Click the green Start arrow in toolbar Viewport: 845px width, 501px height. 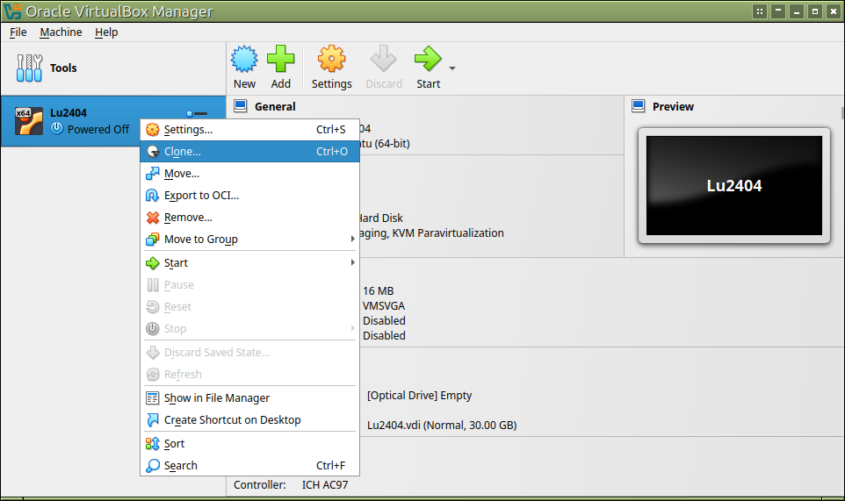click(x=428, y=61)
